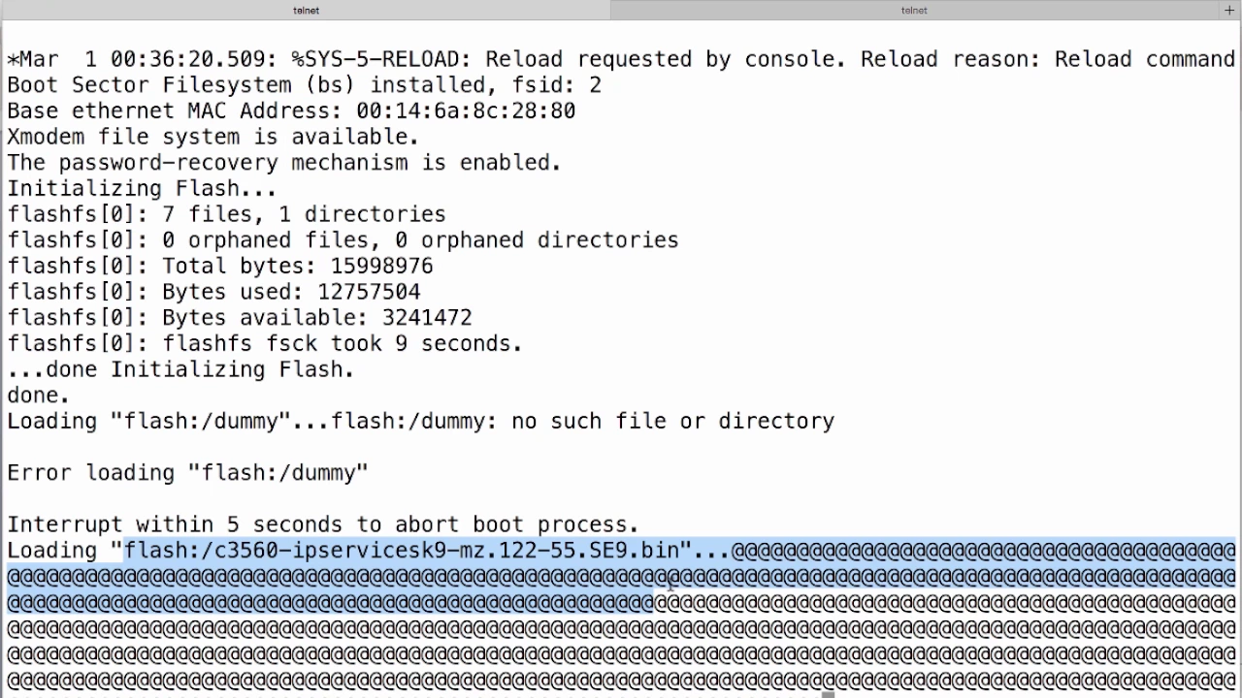Click the %SYS-5-RELOAD message text
The image size is (1242, 698).
click(x=380, y=59)
